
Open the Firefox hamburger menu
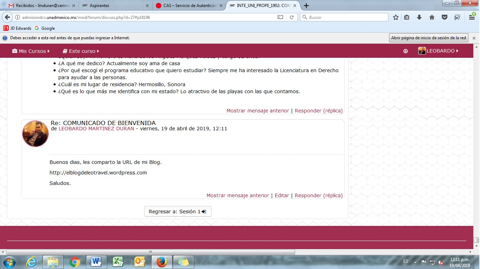472,17
